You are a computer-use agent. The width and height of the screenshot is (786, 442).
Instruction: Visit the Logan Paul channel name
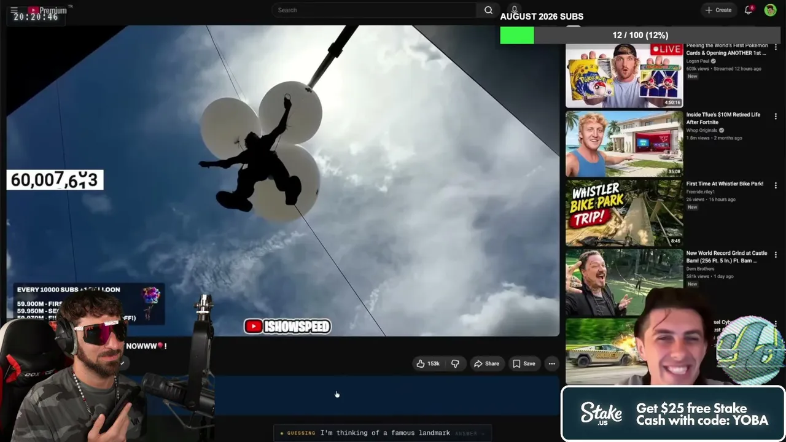click(x=698, y=61)
